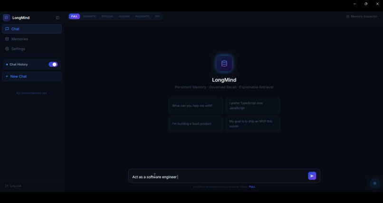383x203 pixels.
Task: Click the LongMind title heading in center
Action: (x=224, y=80)
